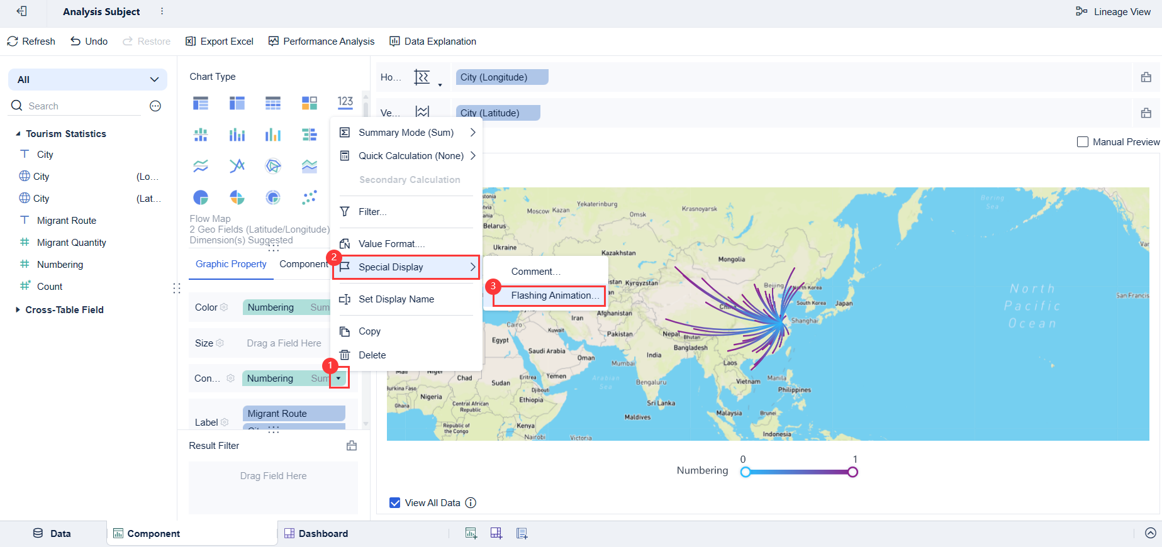Screen dimensions: 1162x547
Task: Choose the cross table chart type
Action: click(237, 103)
